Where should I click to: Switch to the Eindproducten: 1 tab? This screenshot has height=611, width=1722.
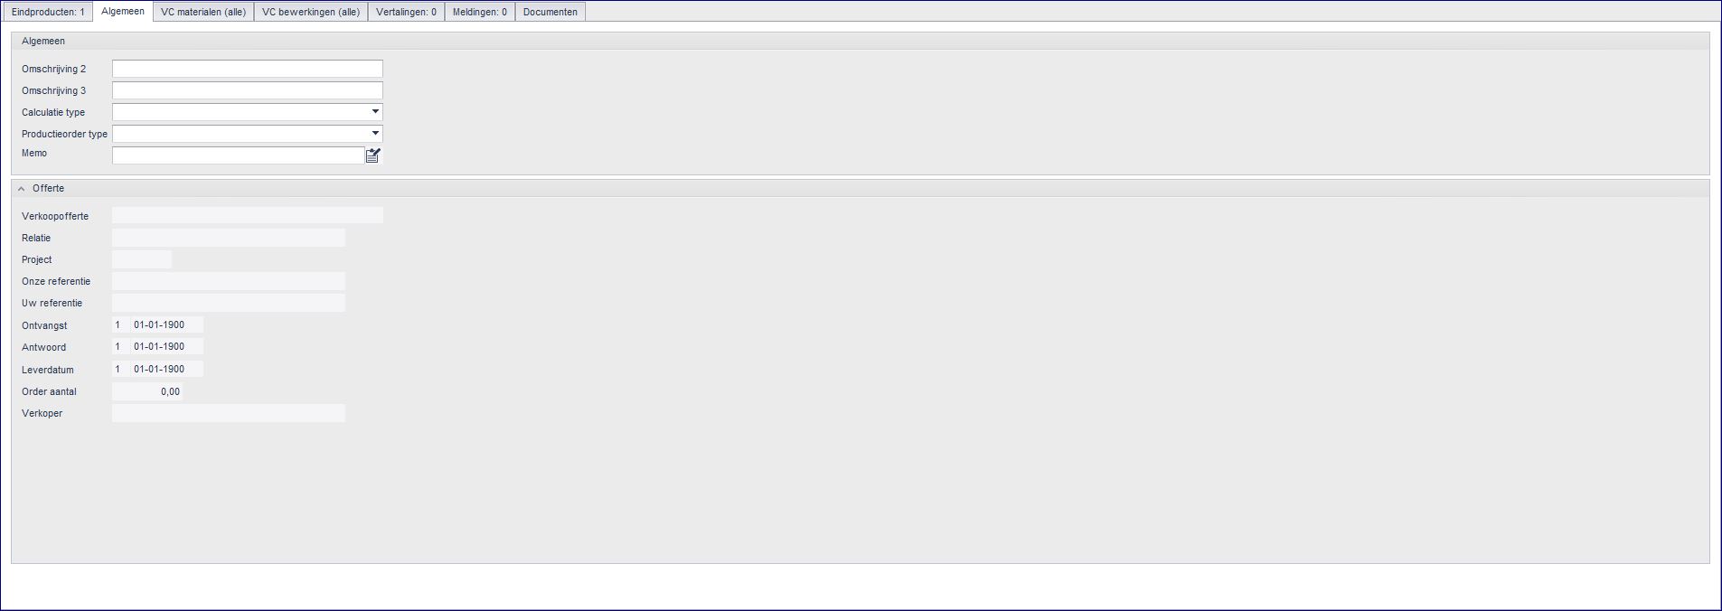click(48, 12)
